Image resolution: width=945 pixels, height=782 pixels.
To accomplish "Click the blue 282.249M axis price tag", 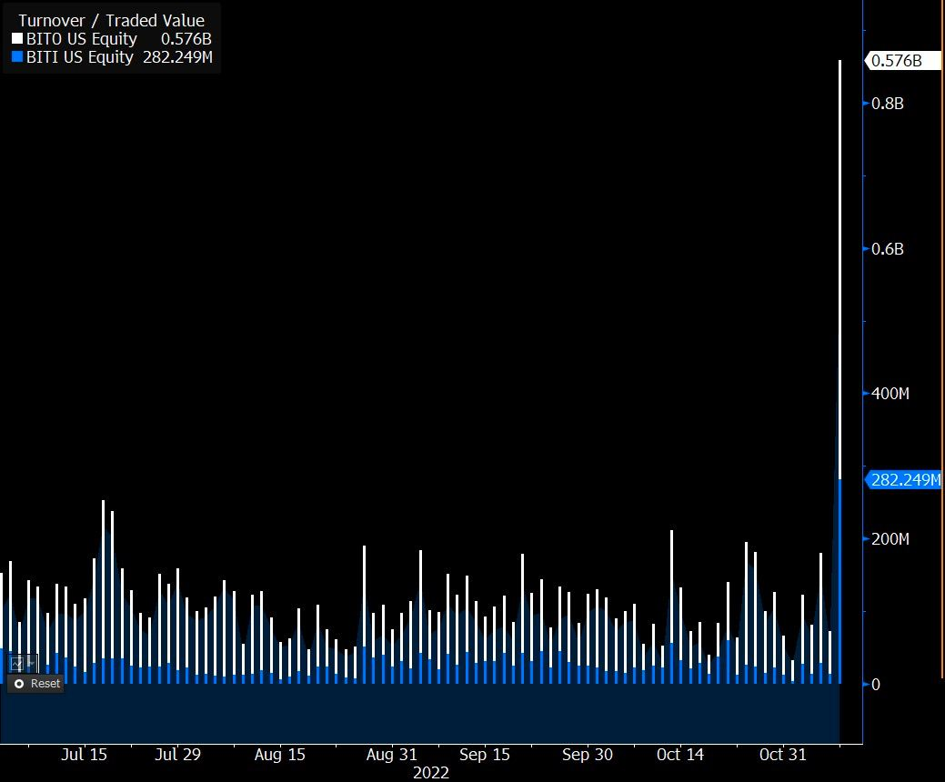I will [x=902, y=479].
